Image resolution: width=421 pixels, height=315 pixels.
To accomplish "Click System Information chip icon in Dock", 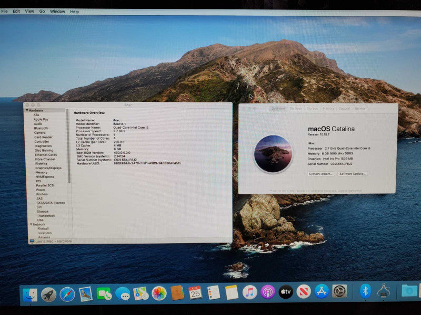I will coord(384,290).
